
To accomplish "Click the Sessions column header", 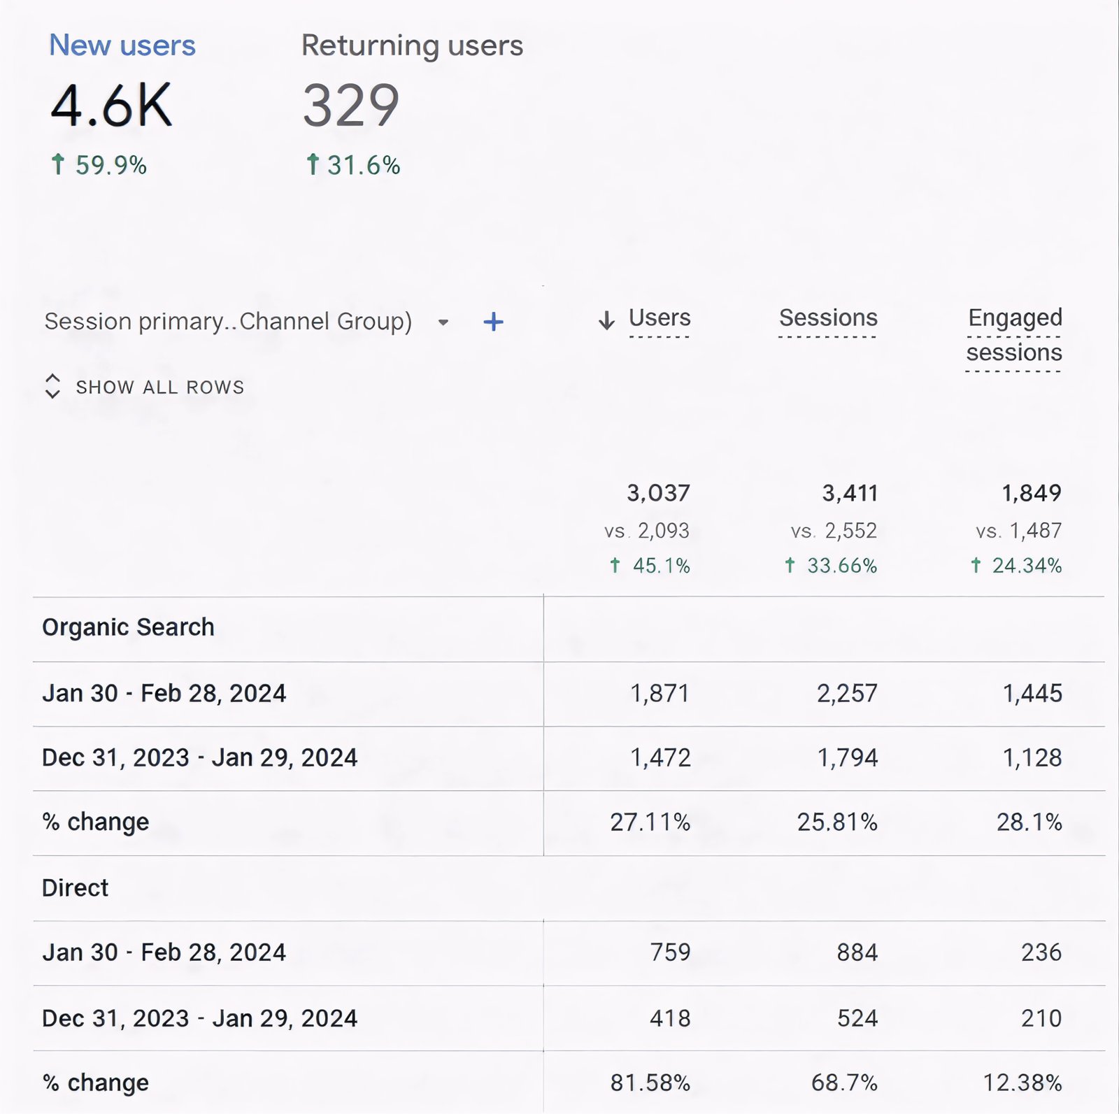I will [828, 319].
